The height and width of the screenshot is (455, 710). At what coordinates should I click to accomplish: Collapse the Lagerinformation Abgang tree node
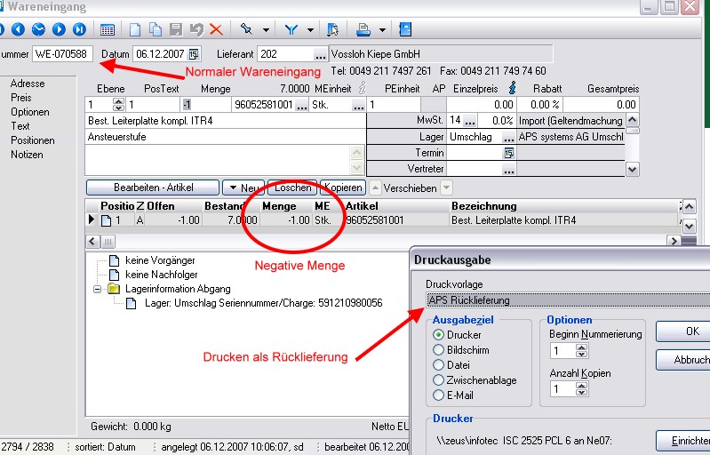click(99, 289)
